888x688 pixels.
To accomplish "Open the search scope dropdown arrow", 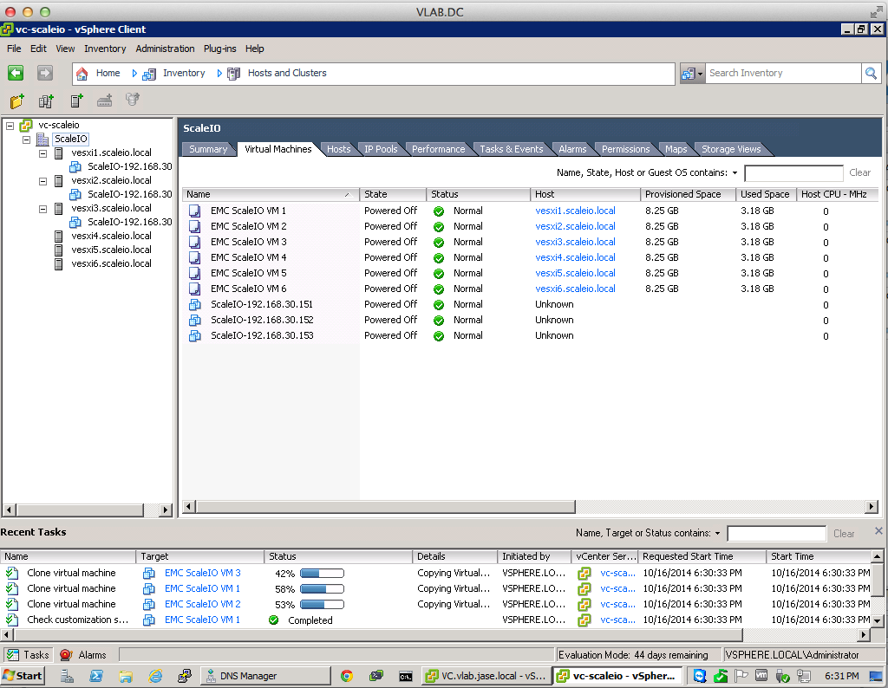I will coord(700,75).
